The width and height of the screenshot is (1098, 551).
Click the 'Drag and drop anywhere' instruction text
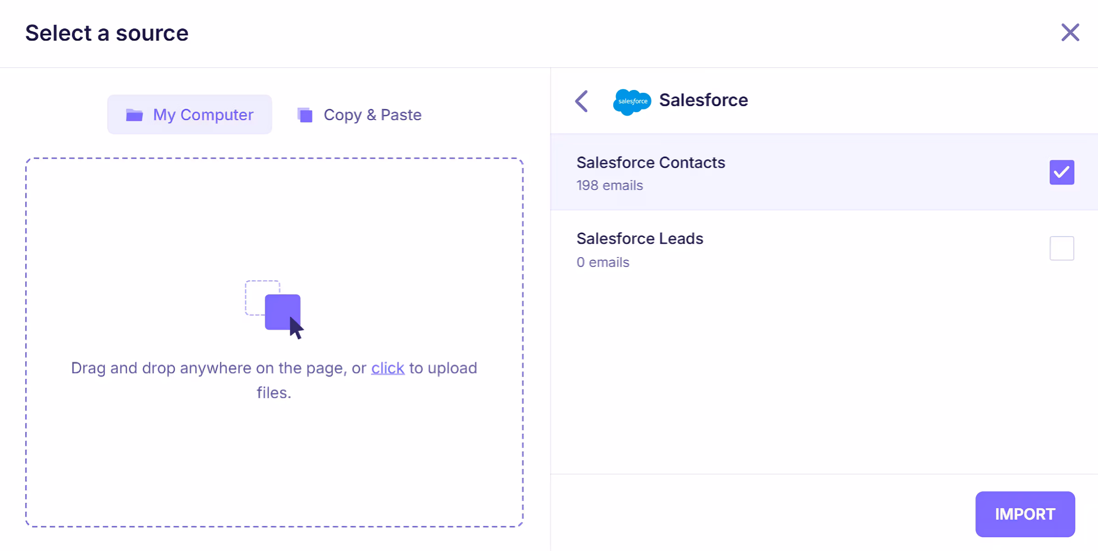pyautogui.click(x=274, y=380)
